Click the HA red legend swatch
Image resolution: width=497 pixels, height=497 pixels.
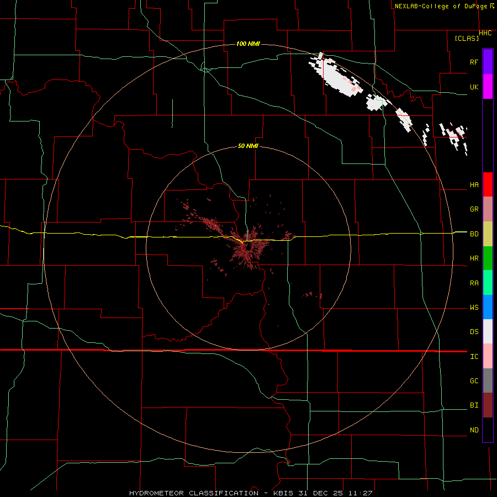[488, 184]
